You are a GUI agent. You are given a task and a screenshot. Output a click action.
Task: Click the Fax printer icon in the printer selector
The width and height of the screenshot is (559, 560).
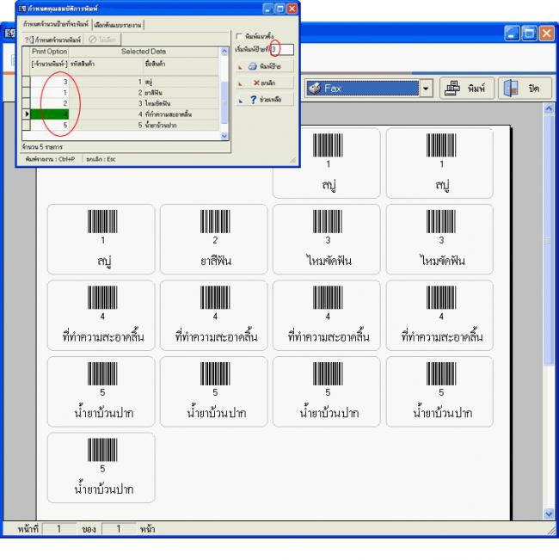point(315,88)
